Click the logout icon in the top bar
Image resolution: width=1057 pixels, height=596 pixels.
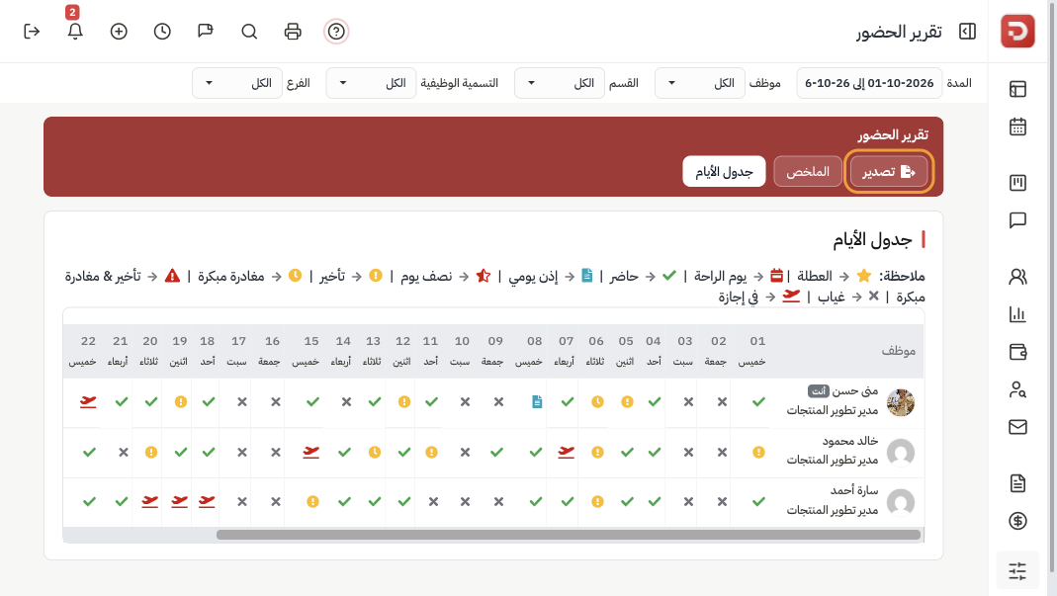point(32,31)
